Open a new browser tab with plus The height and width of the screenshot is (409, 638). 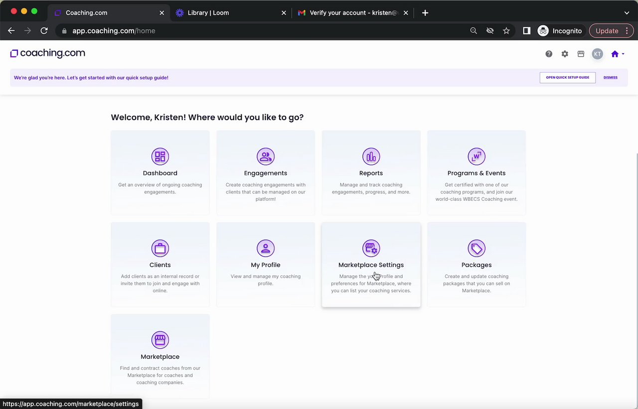coord(425,13)
